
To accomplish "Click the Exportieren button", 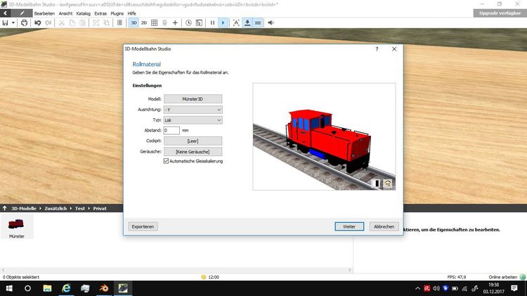I will tap(143, 226).
